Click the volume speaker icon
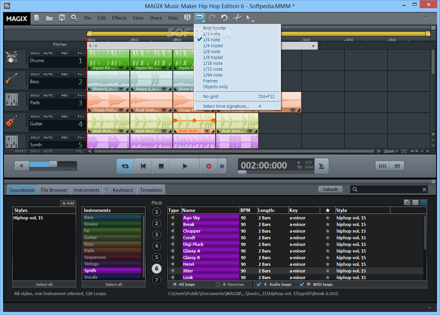Viewport: 440px width, 315px height. pyautogui.click(x=21, y=166)
